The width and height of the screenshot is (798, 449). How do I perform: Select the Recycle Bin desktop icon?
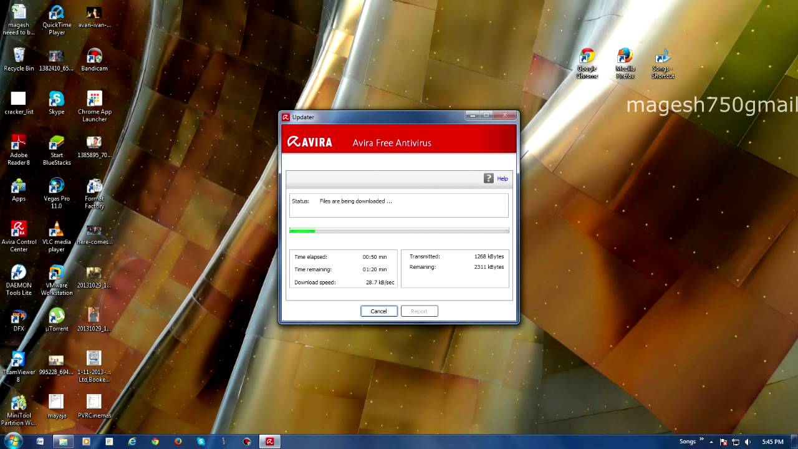click(x=19, y=60)
